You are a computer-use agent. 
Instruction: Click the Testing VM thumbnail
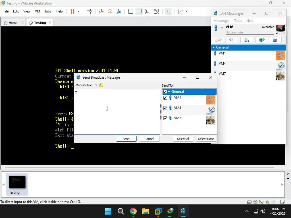17,184
